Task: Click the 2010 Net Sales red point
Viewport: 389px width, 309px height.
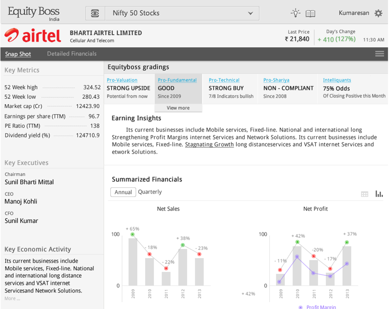Action: click(x=149, y=254)
